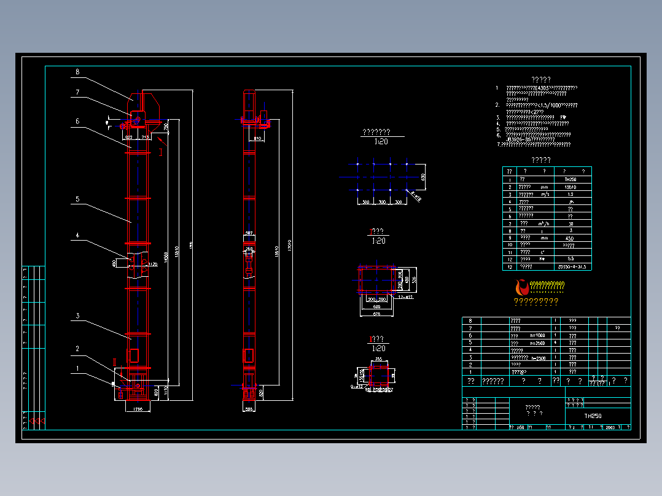Click the flame logo beside the yellow text
The image size is (662, 496).
point(522,287)
